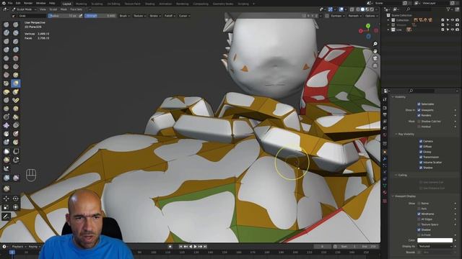Select the Draw sculpt brush

[x=6, y=24]
